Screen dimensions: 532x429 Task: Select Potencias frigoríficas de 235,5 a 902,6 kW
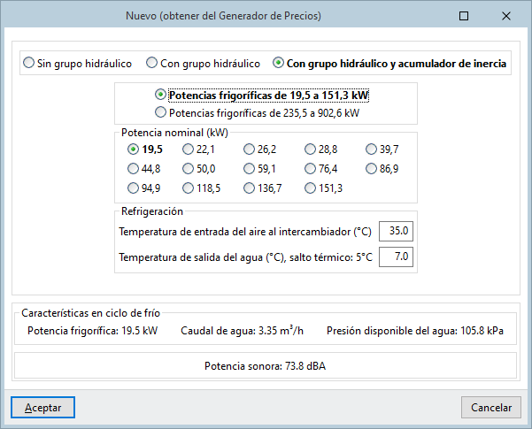point(160,112)
